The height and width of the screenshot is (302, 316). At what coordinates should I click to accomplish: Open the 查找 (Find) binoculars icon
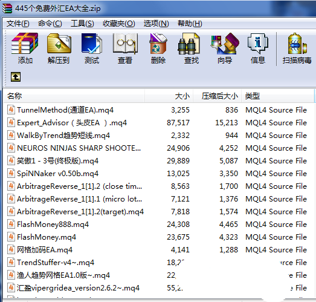(x=192, y=48)
